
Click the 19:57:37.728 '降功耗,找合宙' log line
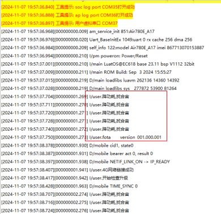tap(65, 121)
